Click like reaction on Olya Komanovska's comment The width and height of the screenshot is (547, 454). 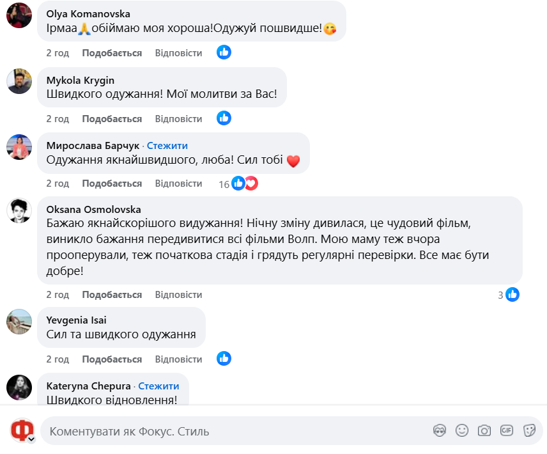pyautogui.click(x=224, y=52)
